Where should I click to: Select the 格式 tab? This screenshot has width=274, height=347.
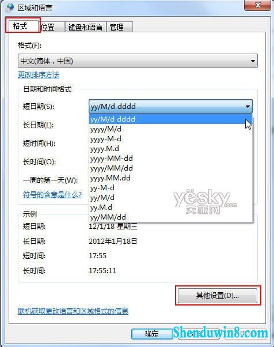tap(22, 26)
